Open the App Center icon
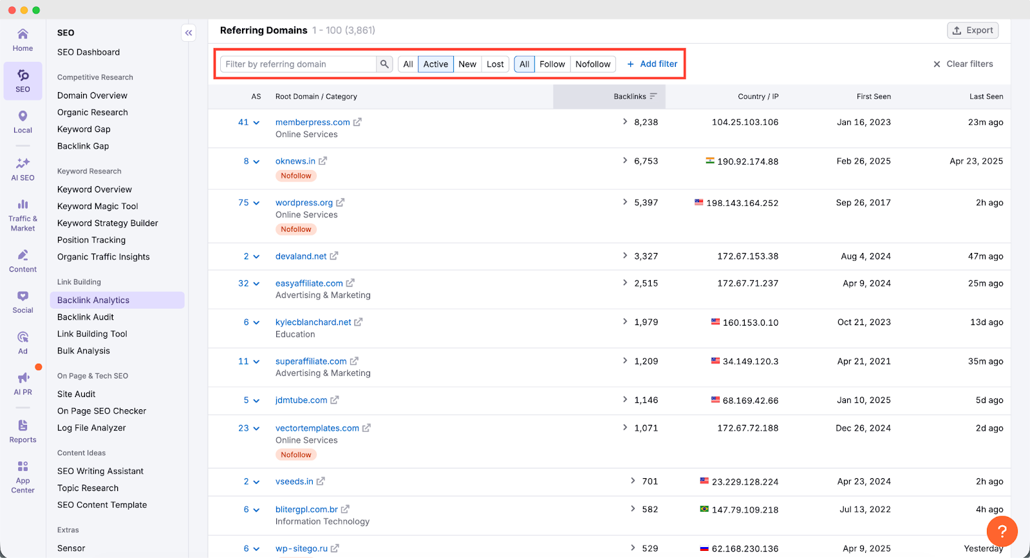This screenshot has width=1030, height=558. click(x=23, y=467)
